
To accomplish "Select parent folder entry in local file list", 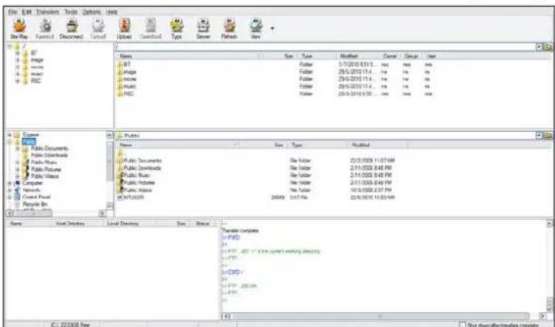I will [x=120, y=153].
